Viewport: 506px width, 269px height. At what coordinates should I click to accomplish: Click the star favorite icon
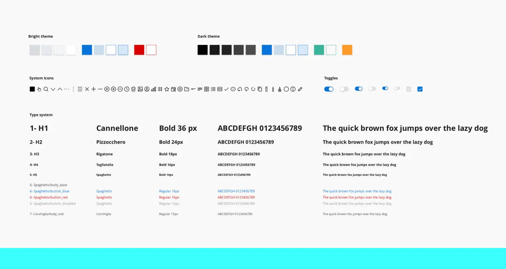[167, 89]
